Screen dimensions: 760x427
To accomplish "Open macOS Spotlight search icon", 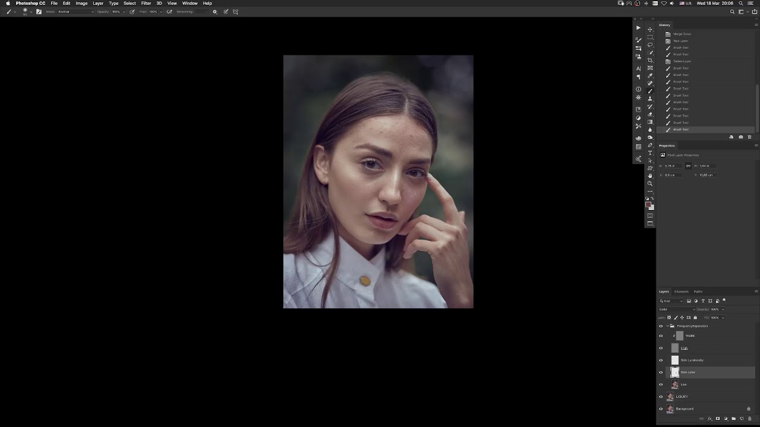I will (x=741, y=3).
